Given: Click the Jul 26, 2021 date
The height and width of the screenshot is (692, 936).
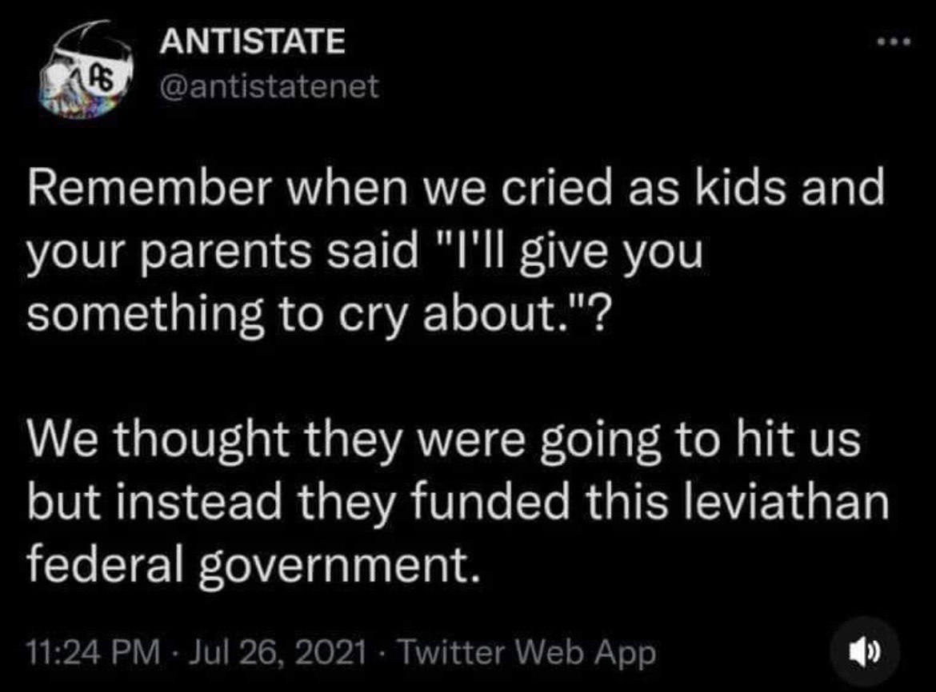Looking at the screenshot, I should 276,652.
